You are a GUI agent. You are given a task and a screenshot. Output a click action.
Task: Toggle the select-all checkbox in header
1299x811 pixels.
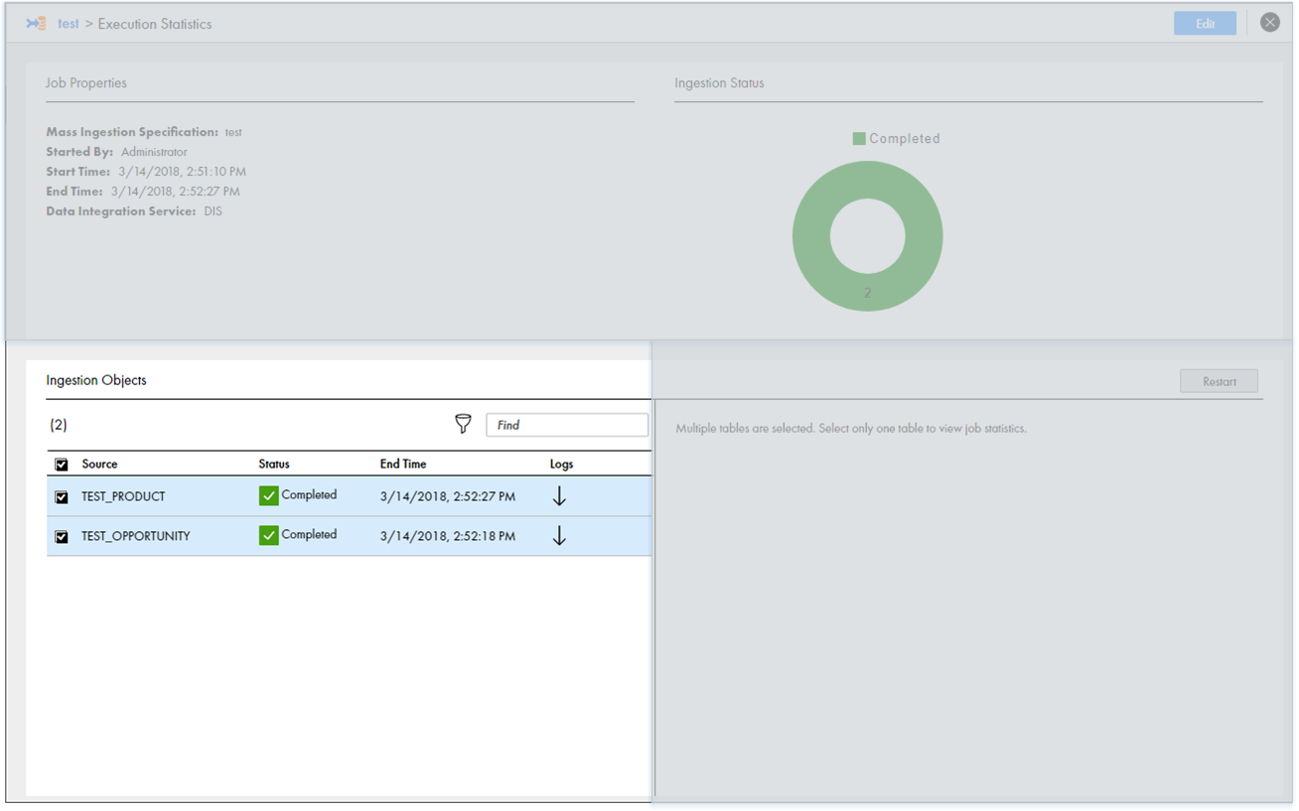coord(62,465)
